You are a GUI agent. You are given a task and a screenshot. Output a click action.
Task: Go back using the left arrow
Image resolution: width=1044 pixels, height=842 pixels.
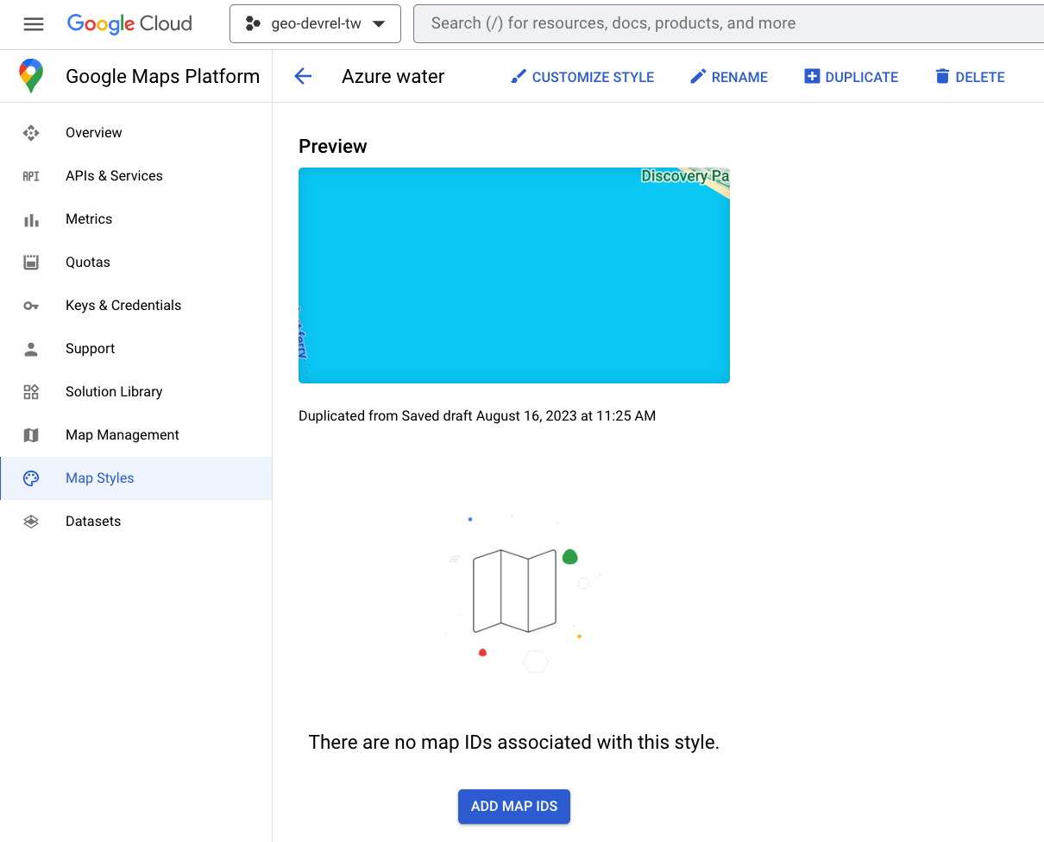(x=303, y=76)
